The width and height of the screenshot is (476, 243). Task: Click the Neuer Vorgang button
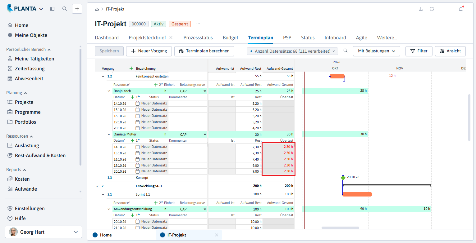149,51
